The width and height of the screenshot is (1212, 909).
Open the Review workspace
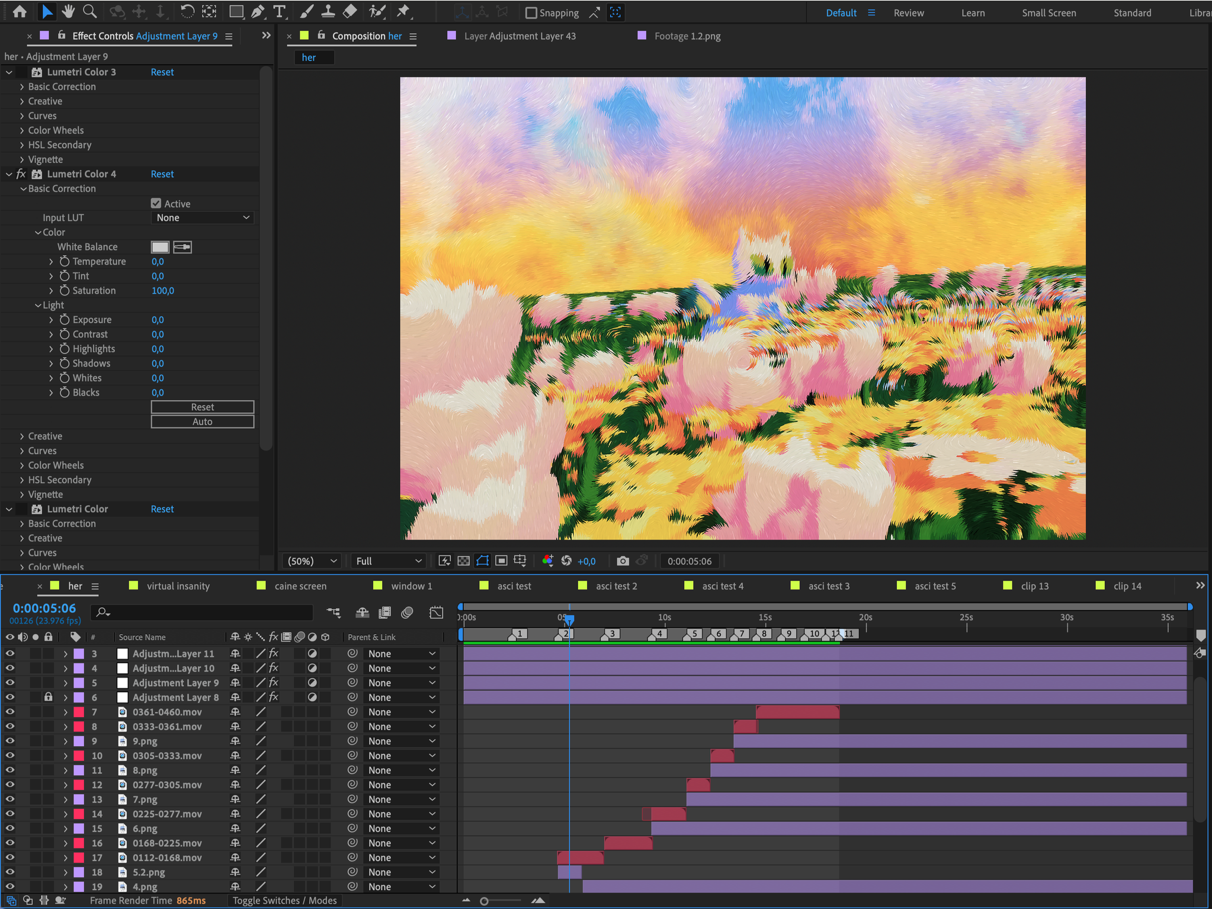click(x=908, y=12)
